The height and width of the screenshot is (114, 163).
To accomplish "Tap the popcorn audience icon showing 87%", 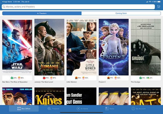I will (x=51, y=78).
